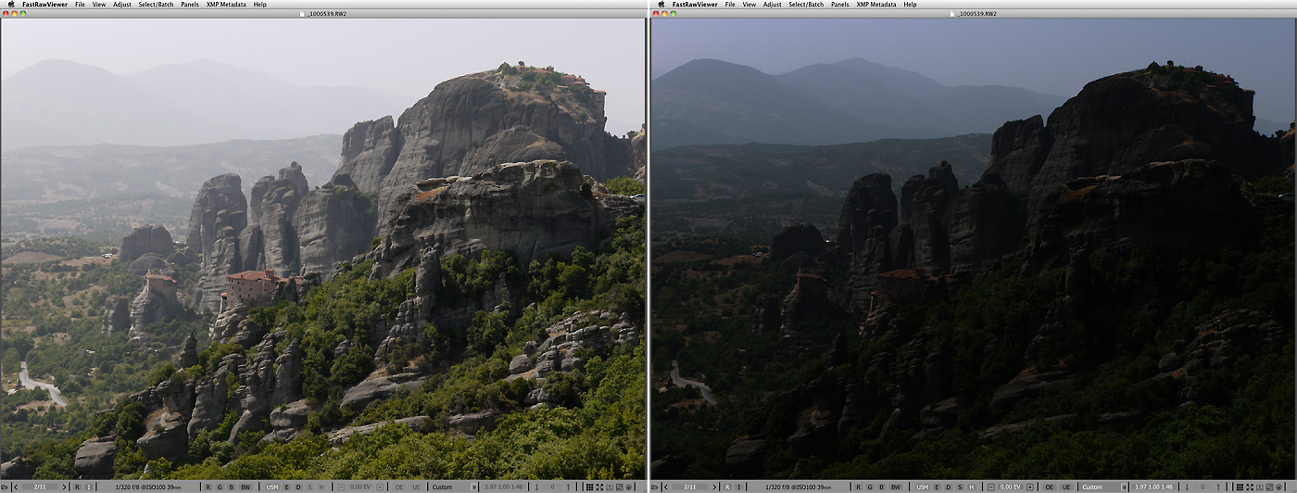Click the 0.00 EV exposure value in right window
Viewport: 1297px width, 493px height.
1012,487
